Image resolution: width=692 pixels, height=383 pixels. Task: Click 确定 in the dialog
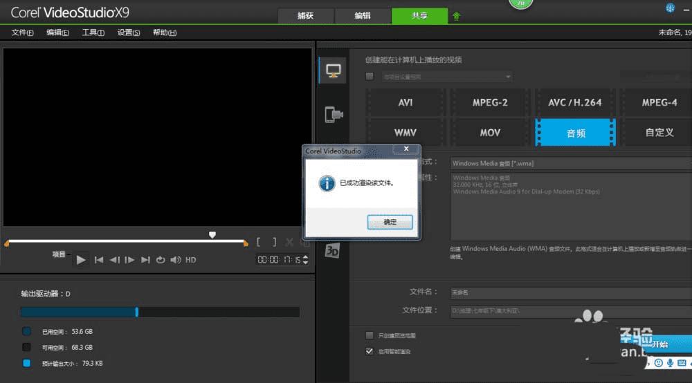390,222
